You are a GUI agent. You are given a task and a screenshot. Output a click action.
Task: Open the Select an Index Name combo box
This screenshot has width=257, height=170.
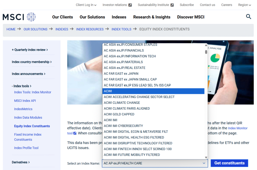coord(155,163)
